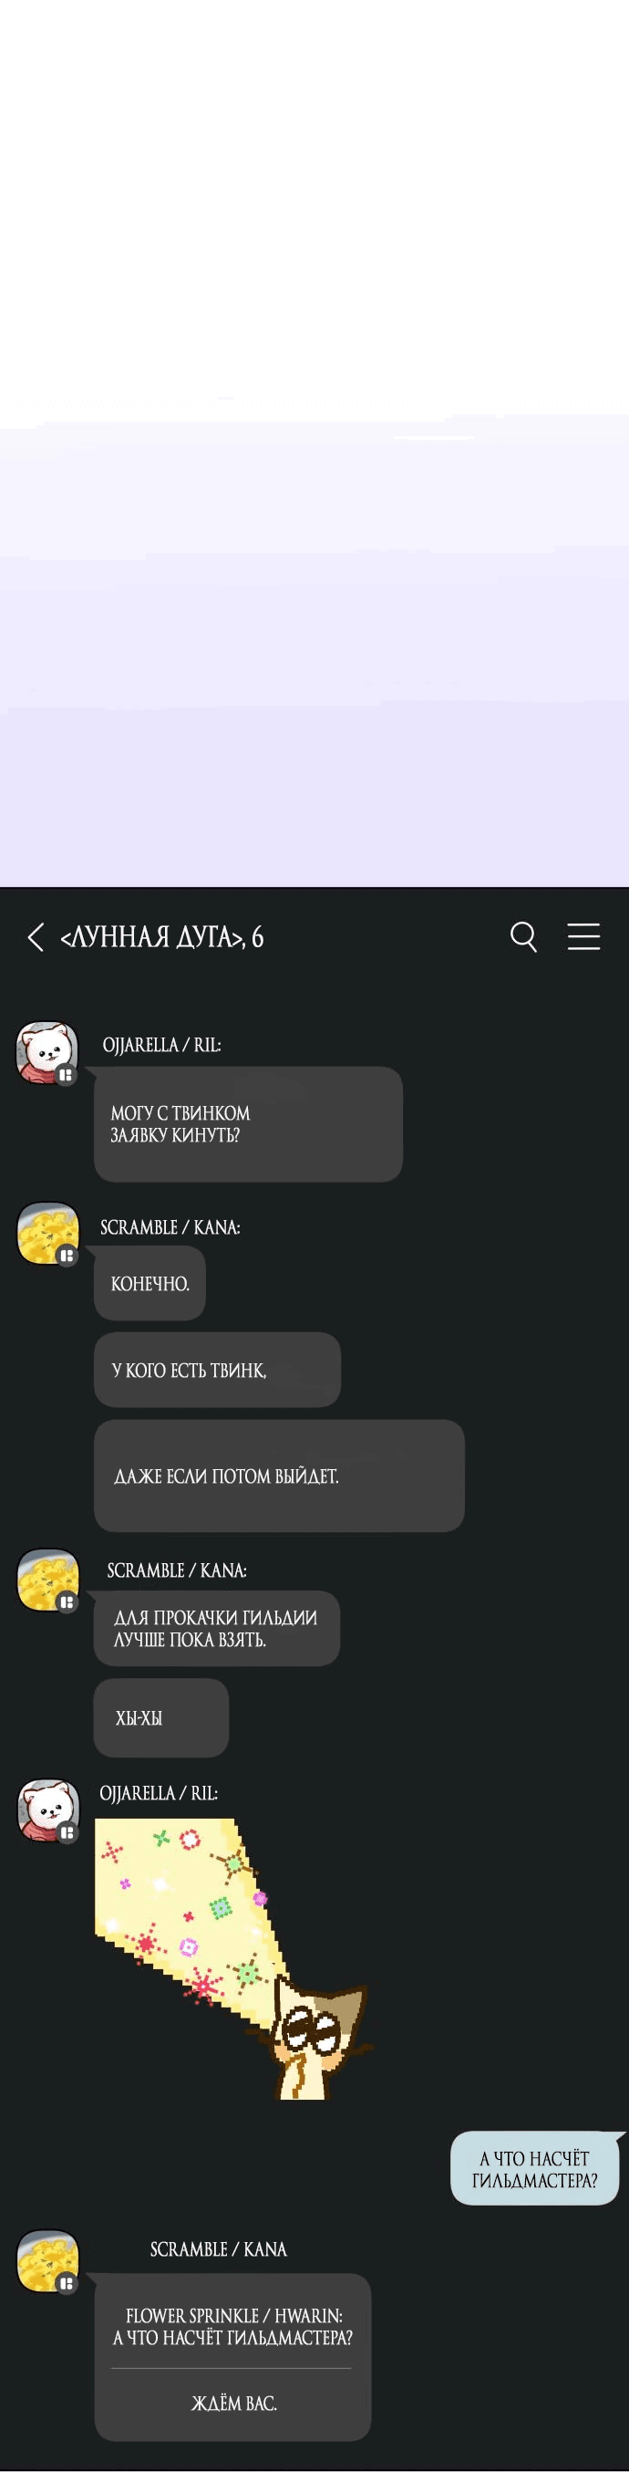Tap Scramble's avatar beside quoted reply
Screen dimensions: 629x2472
pyautogui.click(x=48, y=2262)
